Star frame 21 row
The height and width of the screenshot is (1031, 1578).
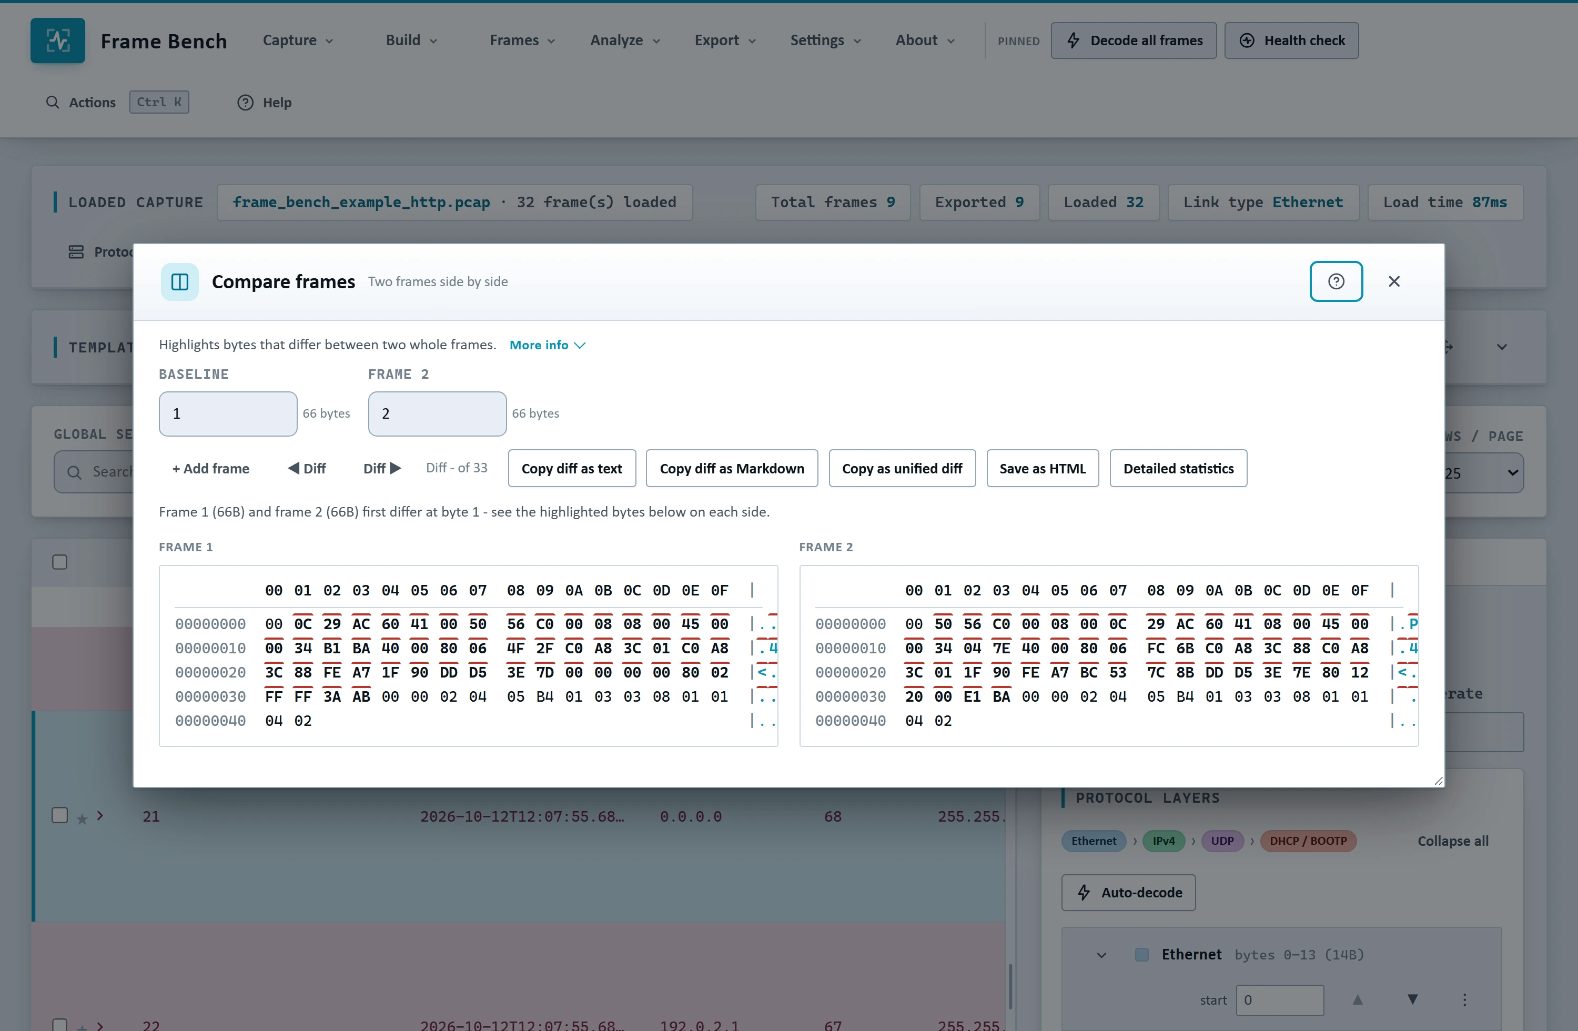point(82,819)
